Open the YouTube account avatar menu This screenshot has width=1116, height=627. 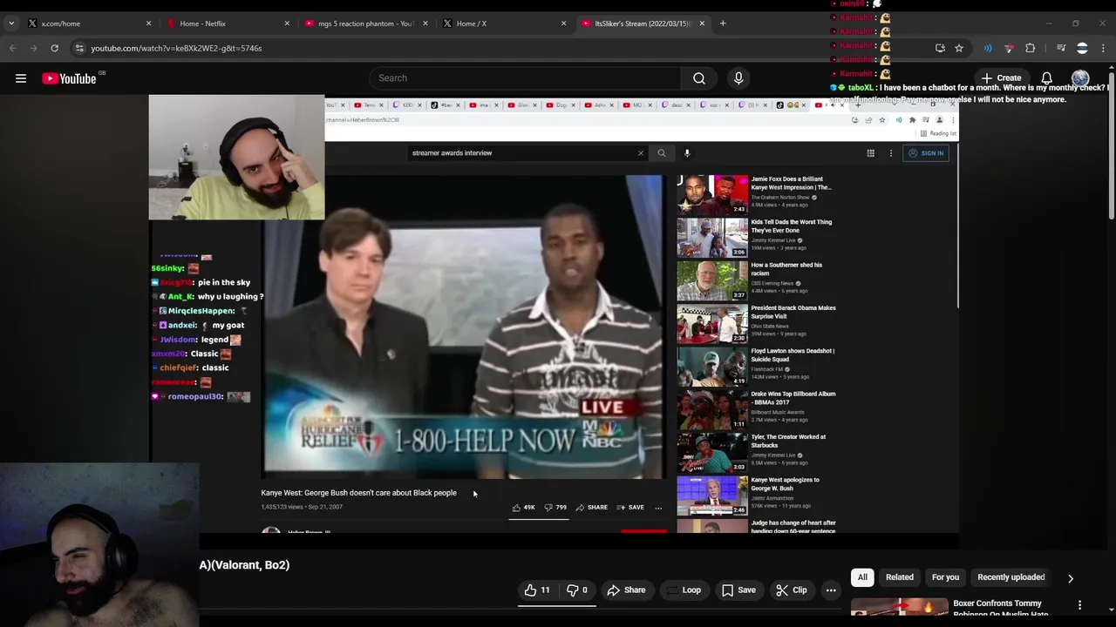(1080, 78)
